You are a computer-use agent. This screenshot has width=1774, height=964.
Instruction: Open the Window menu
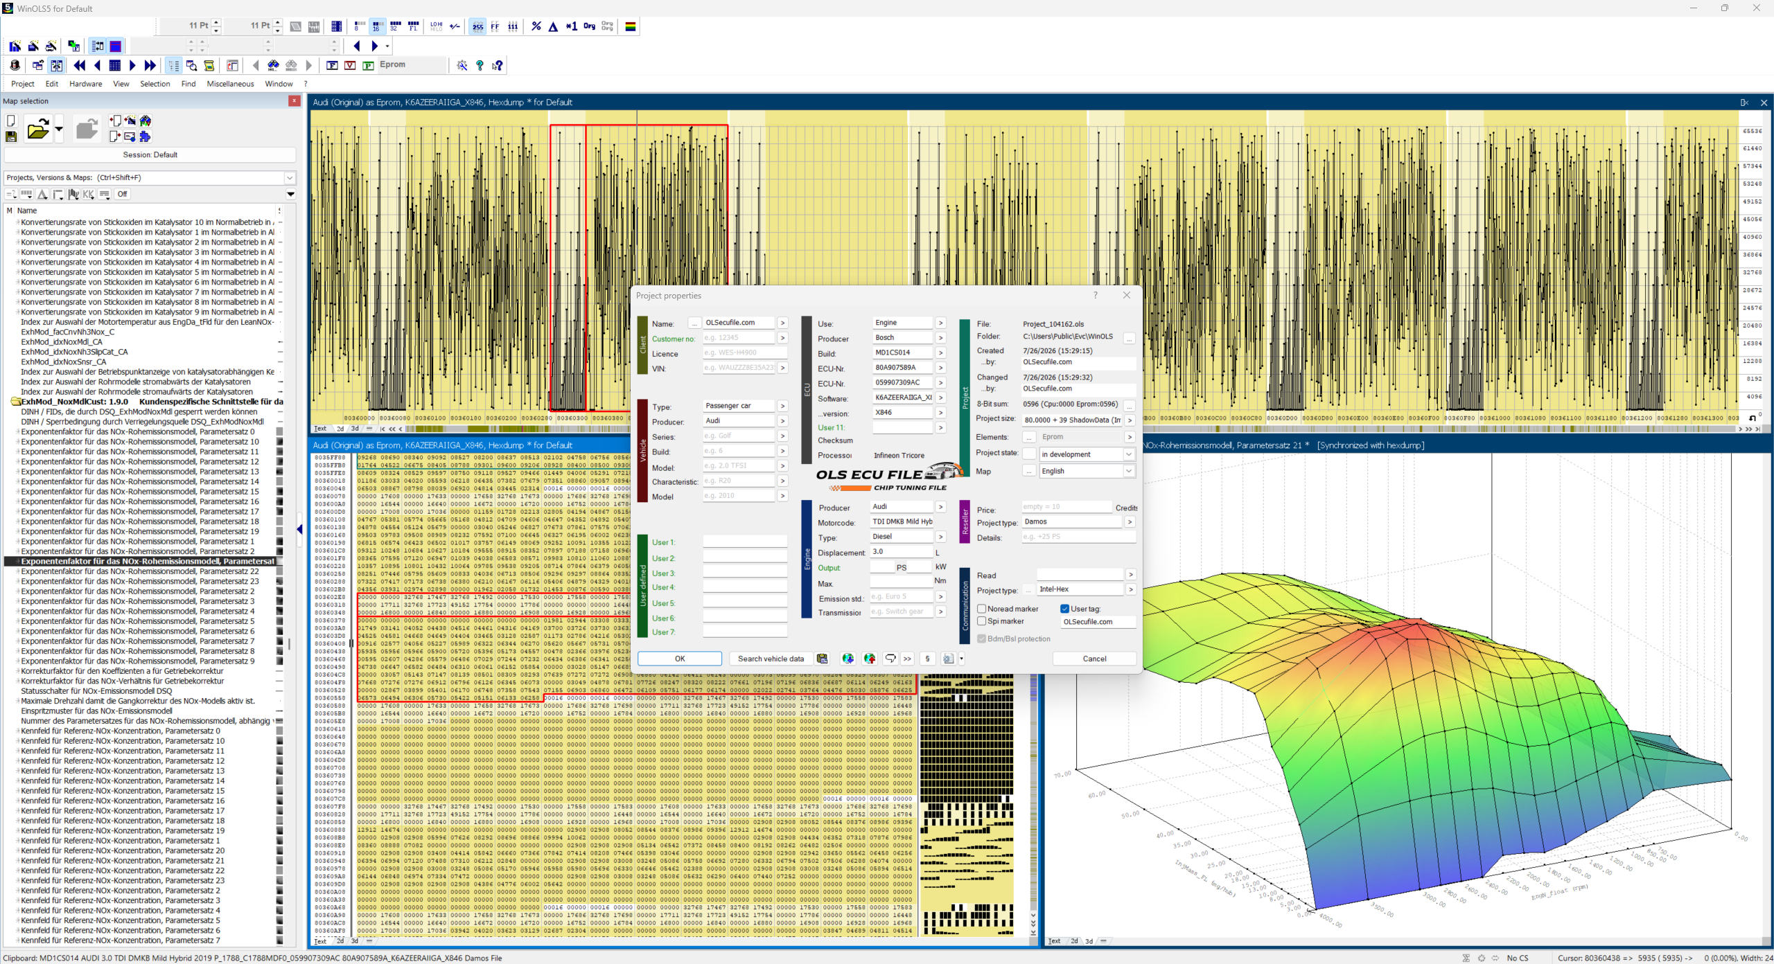[279, 84]
